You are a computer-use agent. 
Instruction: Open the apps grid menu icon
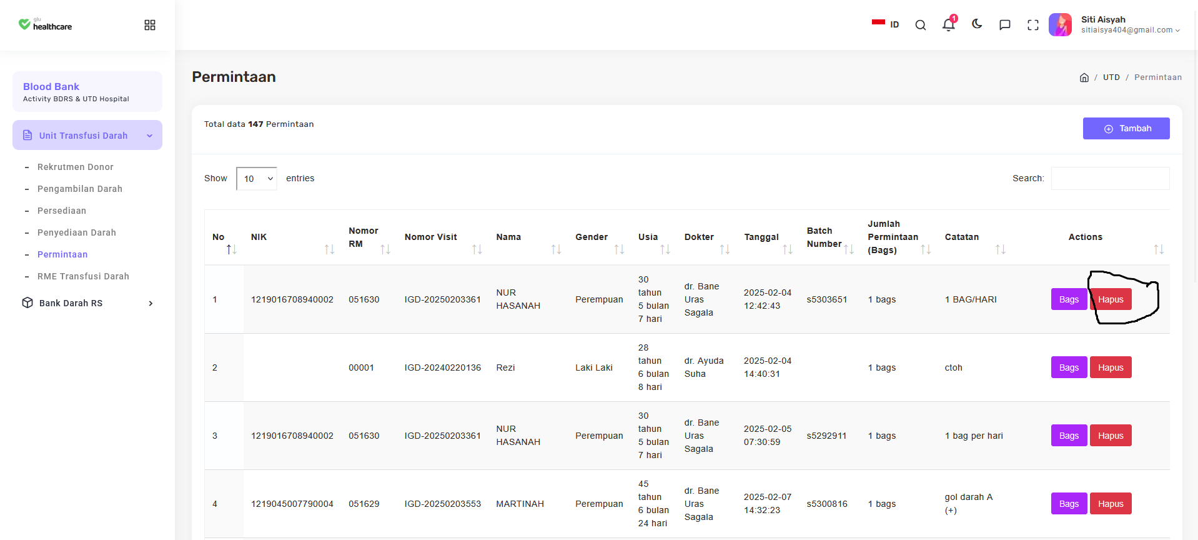150,25
